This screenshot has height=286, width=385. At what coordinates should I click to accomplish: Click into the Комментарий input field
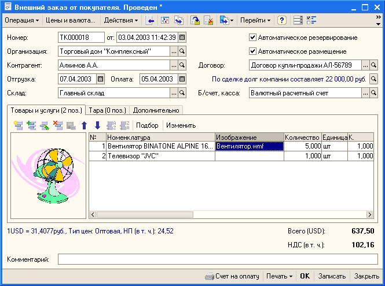pyautogui.click(x=218, y=259)
